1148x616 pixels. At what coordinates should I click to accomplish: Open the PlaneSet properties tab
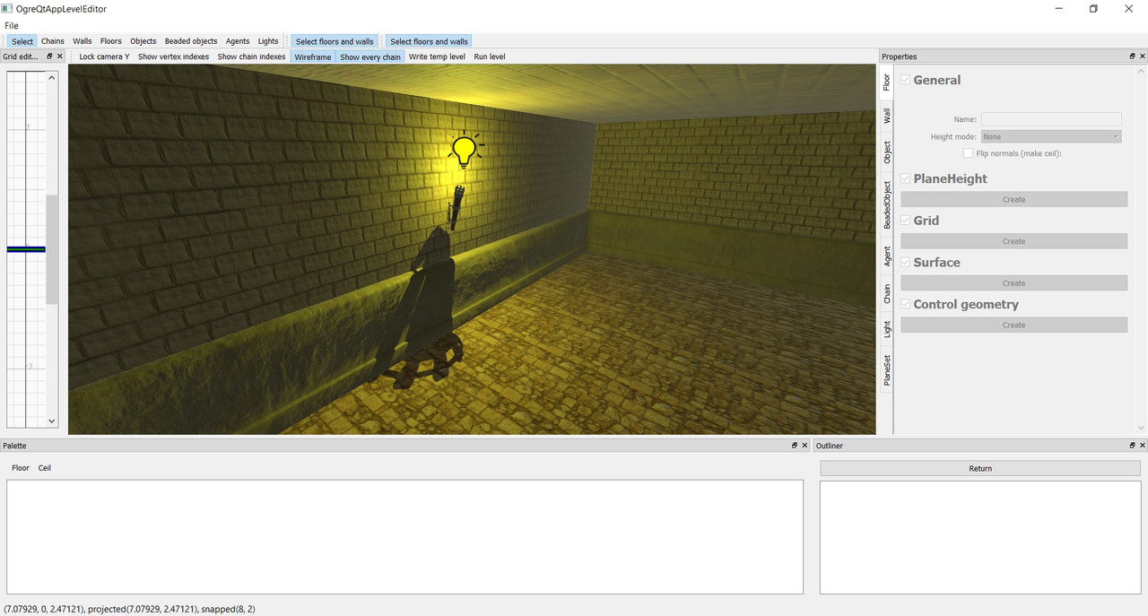click(887, 369)
